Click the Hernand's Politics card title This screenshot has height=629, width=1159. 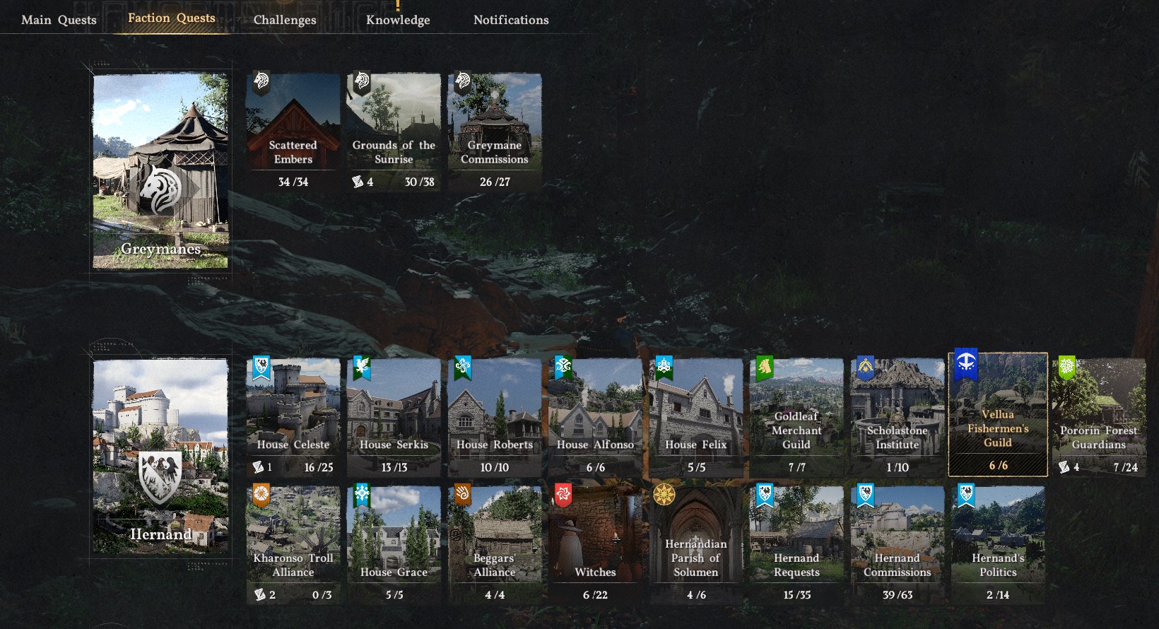click(x=998, y=565)
